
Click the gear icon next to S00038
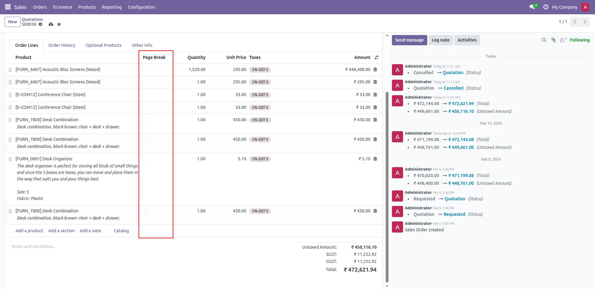pos(40,24)
